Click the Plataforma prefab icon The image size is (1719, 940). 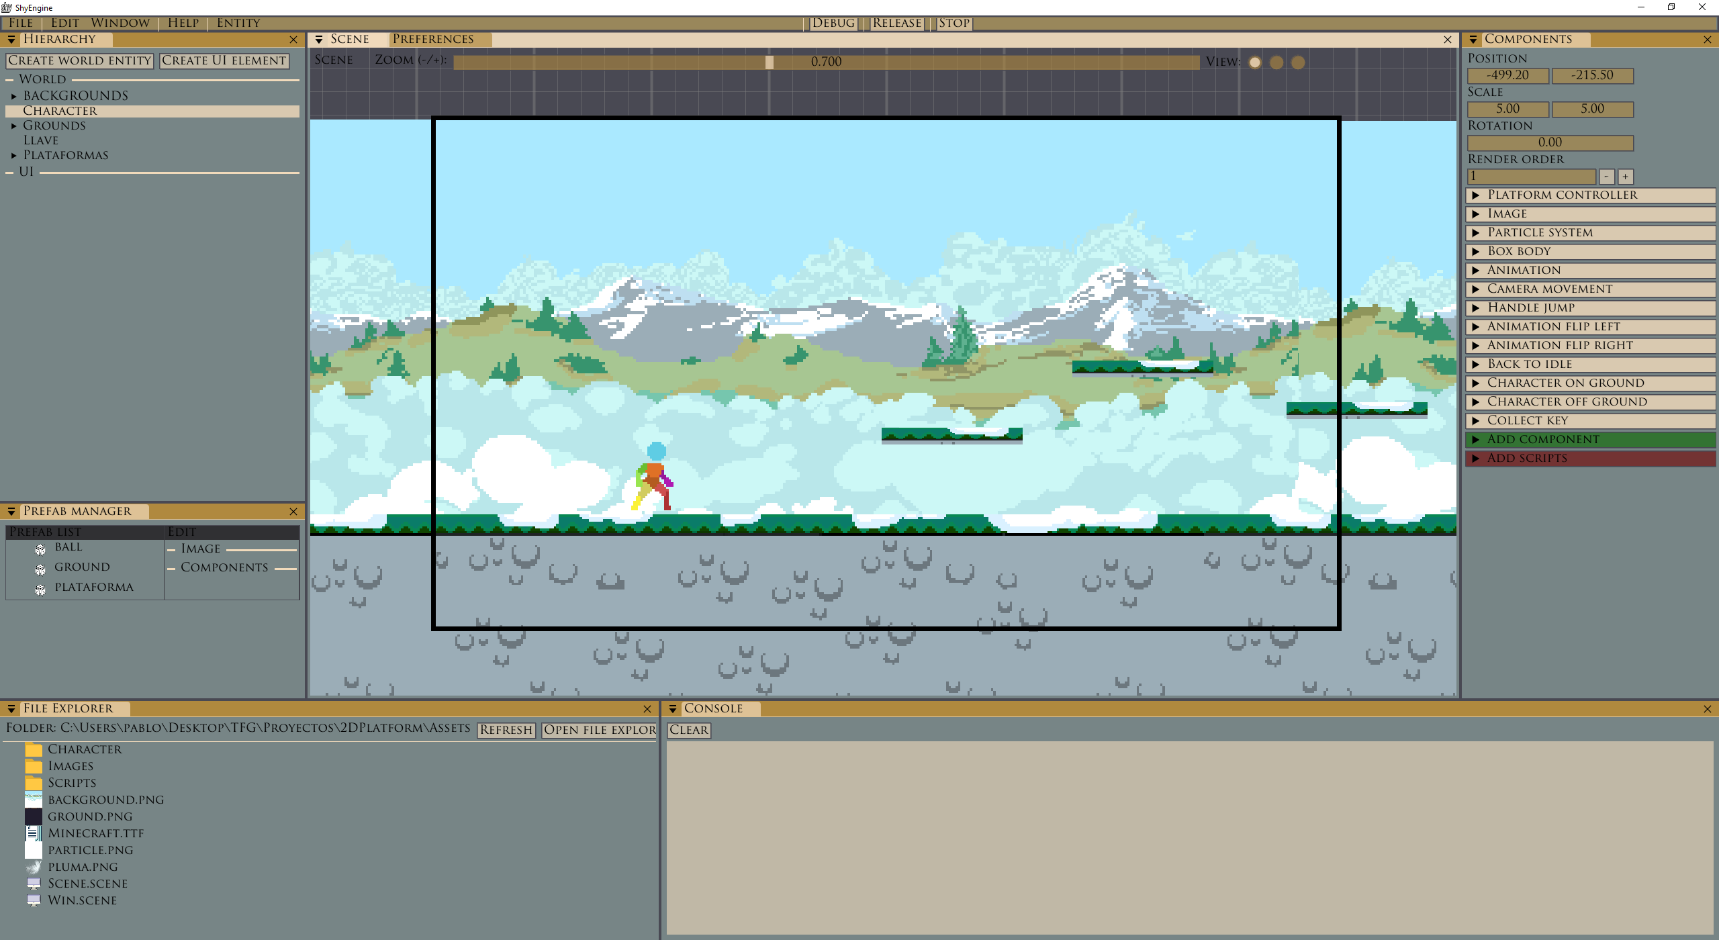(40, 589)
